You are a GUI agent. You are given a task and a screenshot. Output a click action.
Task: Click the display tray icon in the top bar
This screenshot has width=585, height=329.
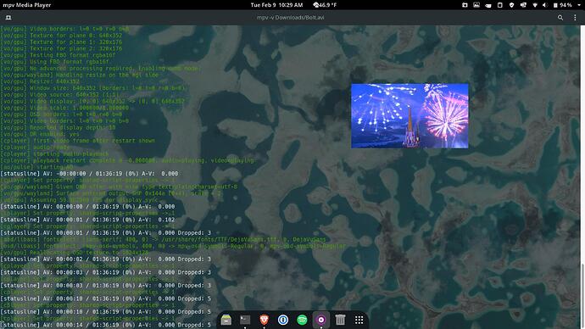(x=523, y=5)
